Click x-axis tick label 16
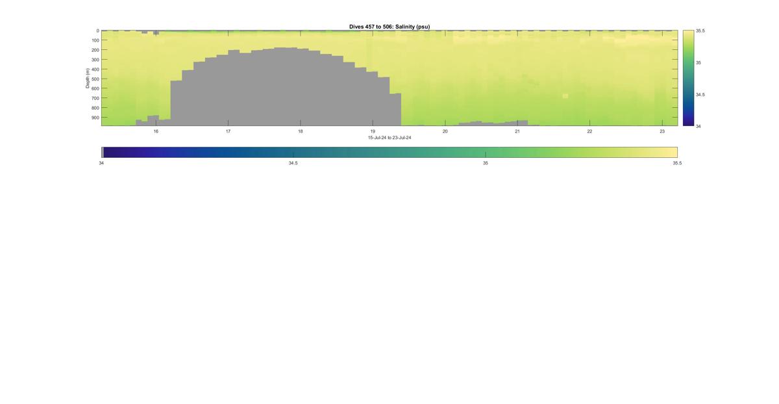The height and width of the screenshot is (404, 779). tap(156, 131)
